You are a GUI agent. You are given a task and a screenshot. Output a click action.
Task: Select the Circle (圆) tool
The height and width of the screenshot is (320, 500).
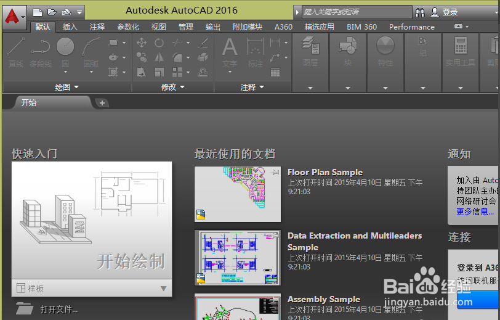point(65,52)
